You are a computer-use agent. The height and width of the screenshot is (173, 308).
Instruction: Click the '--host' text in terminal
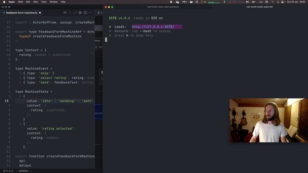click(145, 31)
